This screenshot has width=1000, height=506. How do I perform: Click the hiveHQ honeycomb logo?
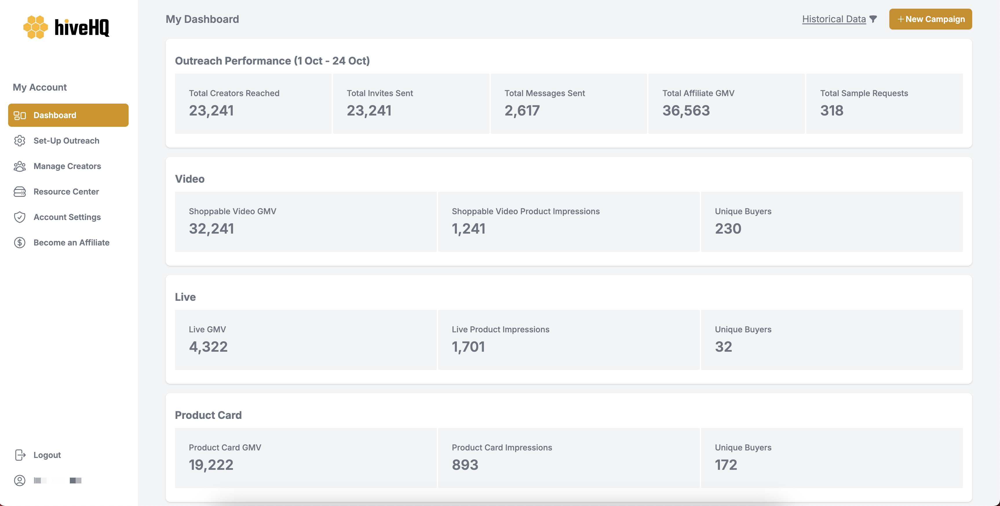(35, 27)
